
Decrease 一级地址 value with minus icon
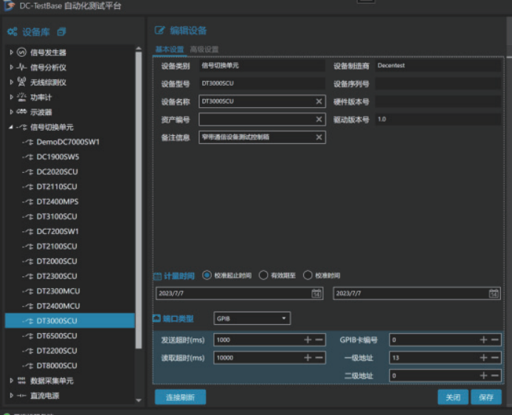point(495,357)
